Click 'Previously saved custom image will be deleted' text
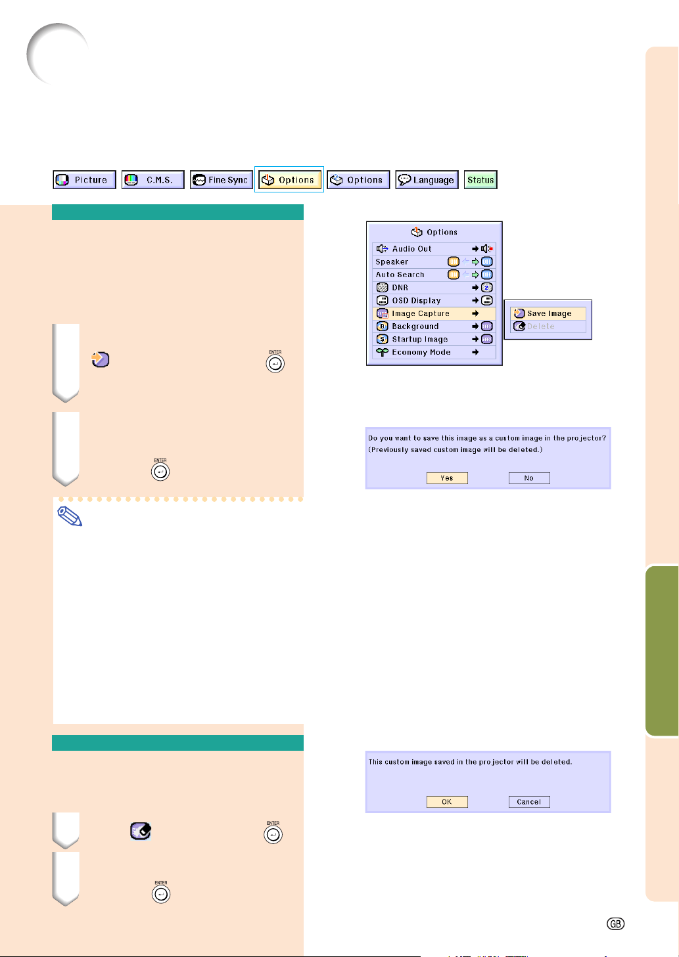The width and height of the screenshot is (679, 957). (x=455, y=450)
